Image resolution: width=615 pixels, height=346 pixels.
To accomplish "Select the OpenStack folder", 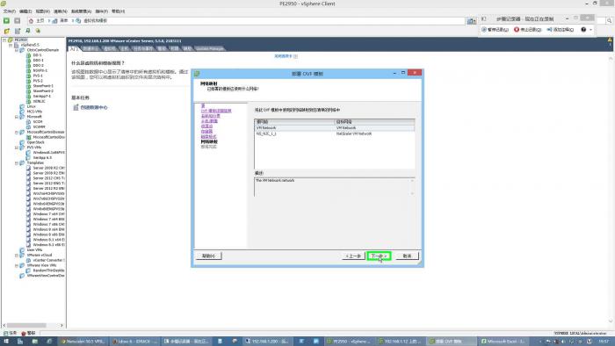I will pyautogui.click(x=35, y=142).
